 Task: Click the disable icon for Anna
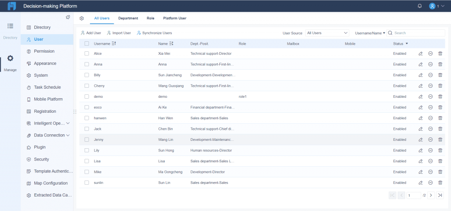coord(430,64)
